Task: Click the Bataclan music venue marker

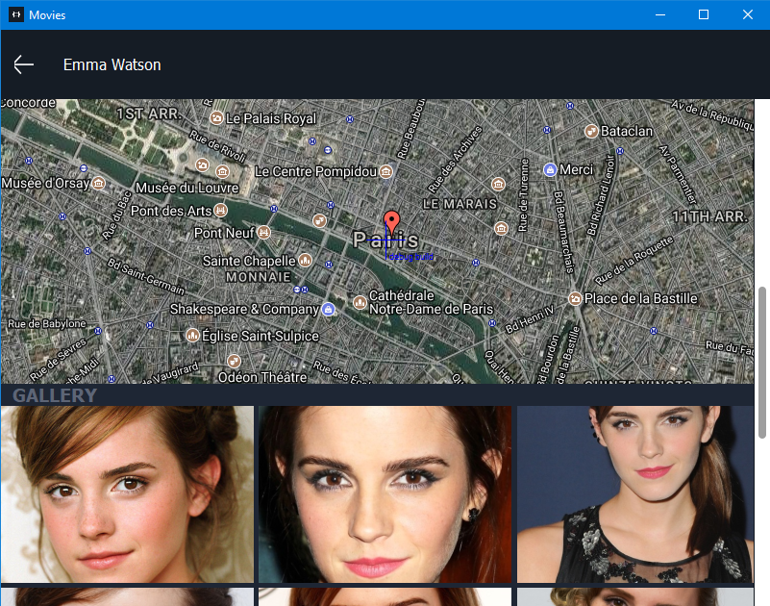Action: pyautogui.click(x=591, y=131)
